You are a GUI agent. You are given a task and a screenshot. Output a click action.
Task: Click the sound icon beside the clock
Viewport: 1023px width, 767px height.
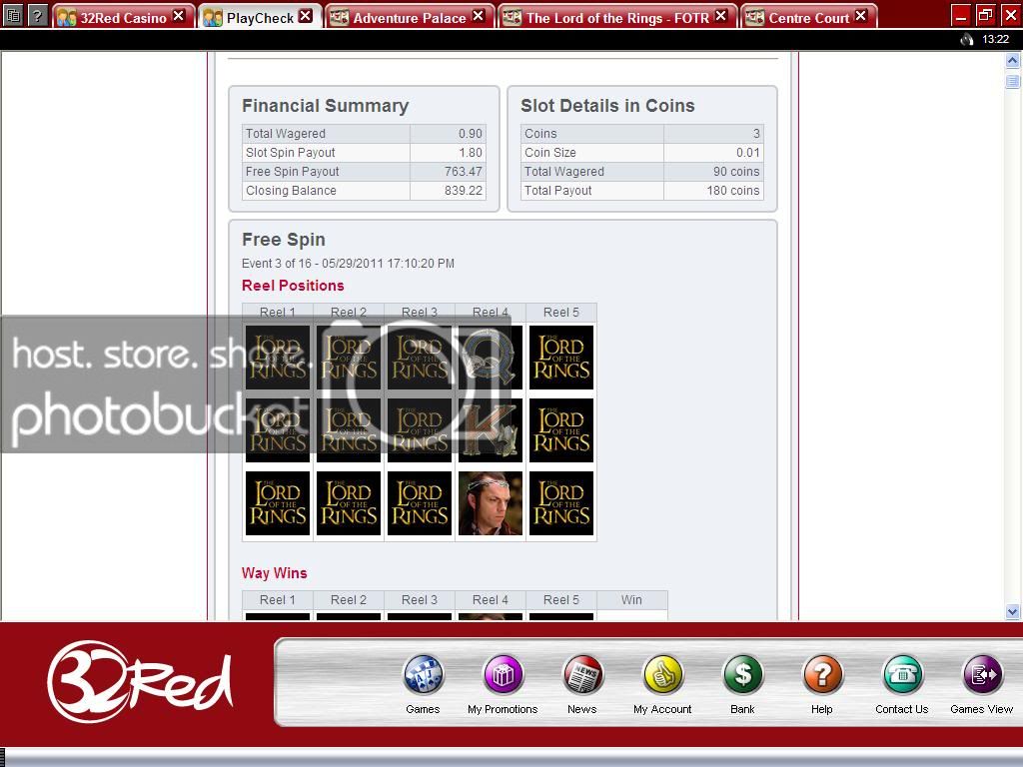coord(966,39)
